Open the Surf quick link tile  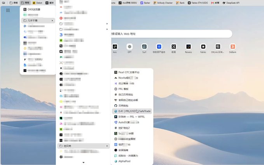[x=144, y=47]
